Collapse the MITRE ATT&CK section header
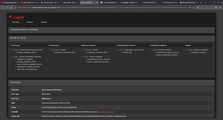 point(111,38)
